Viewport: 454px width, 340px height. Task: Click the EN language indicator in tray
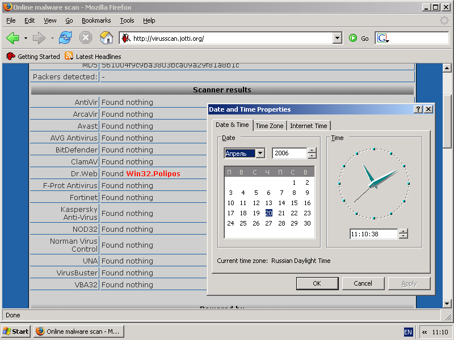tap(408, 332)
